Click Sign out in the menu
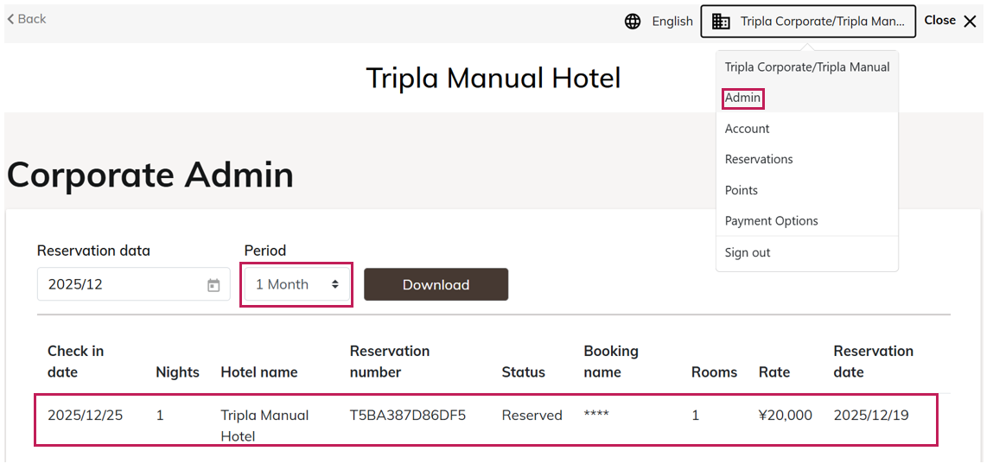 pyautogui.click(x=748, y=253)
